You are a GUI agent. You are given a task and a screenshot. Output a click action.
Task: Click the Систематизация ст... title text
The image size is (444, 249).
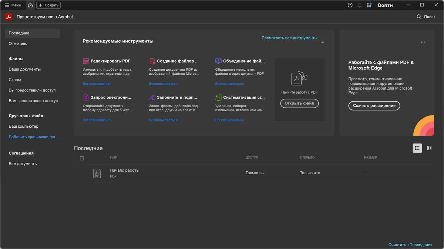click(x=244, y=98)
